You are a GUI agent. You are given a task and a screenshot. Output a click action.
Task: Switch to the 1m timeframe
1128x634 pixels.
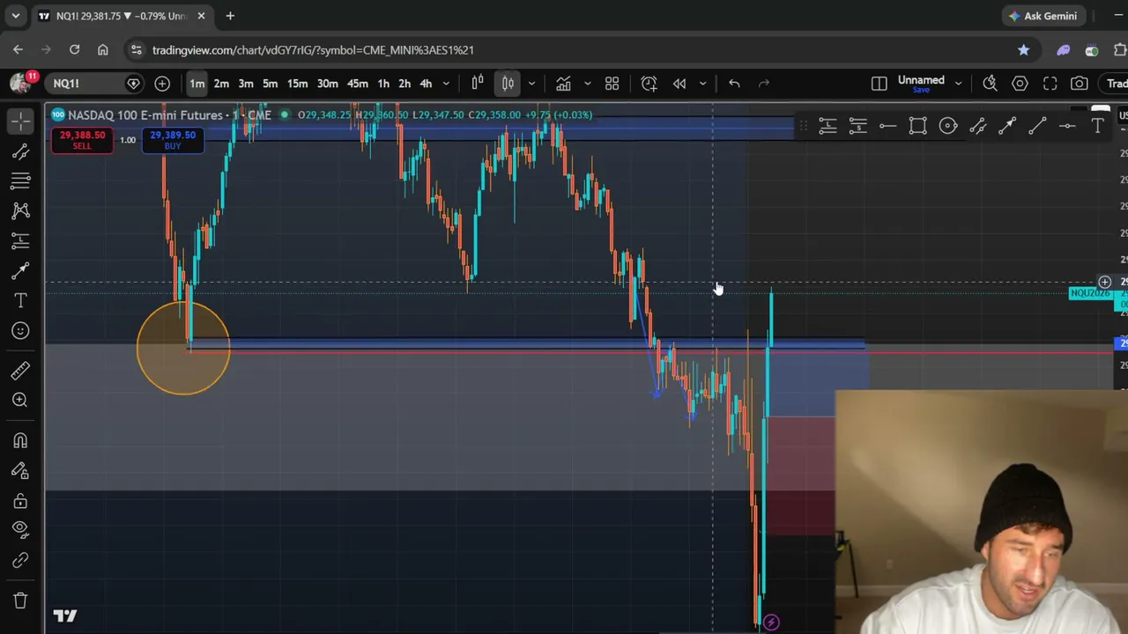tap(197, 84)
